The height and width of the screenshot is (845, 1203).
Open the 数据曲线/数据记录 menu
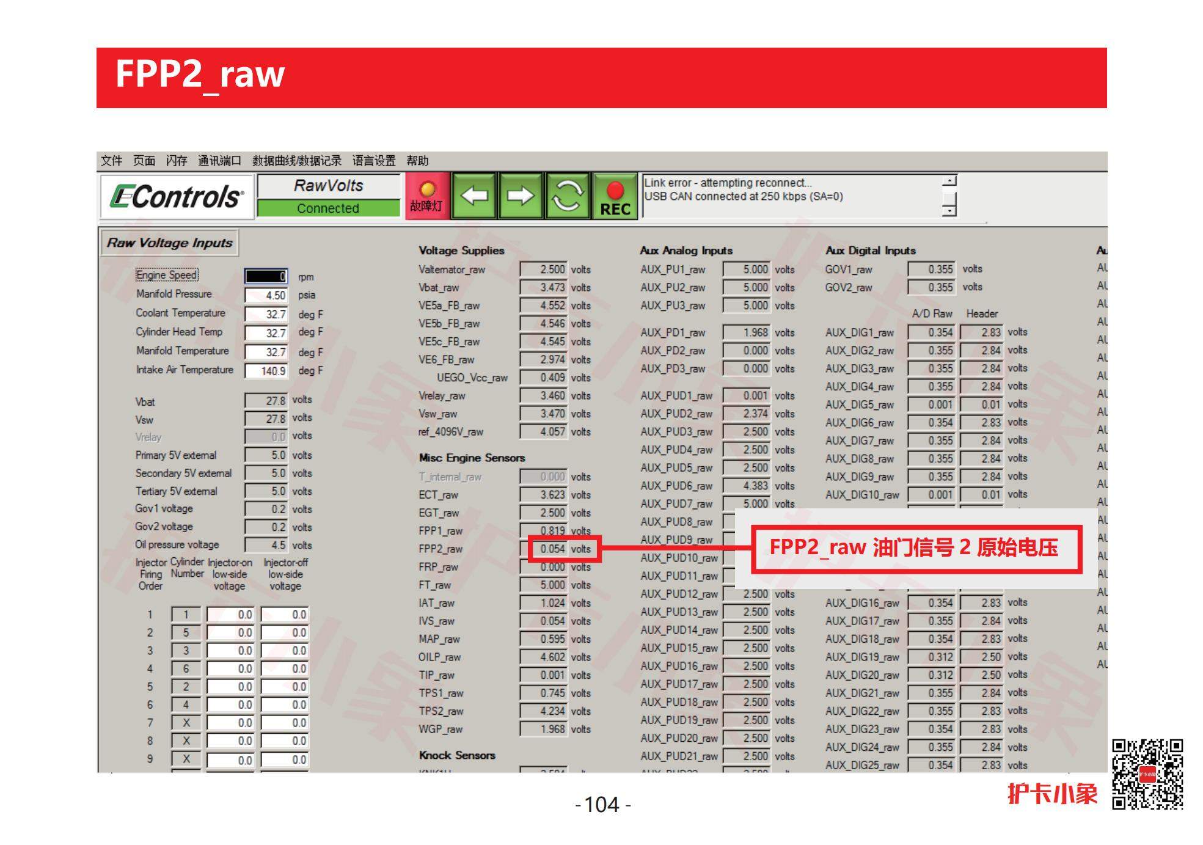(x=297, y=161)
